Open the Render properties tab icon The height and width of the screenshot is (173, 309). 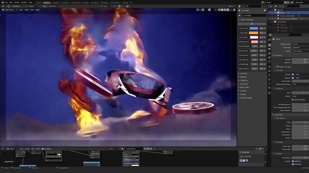(x=269, y=45)
